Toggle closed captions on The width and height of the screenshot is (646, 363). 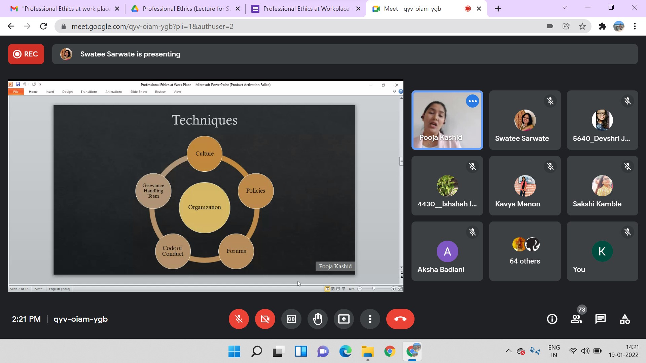pyautogui.click(x=291, y=319)
